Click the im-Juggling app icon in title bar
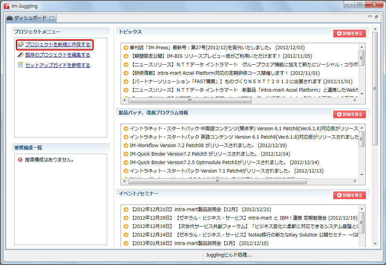The height and width of the screenshot is (265, 386). (7, 6)
